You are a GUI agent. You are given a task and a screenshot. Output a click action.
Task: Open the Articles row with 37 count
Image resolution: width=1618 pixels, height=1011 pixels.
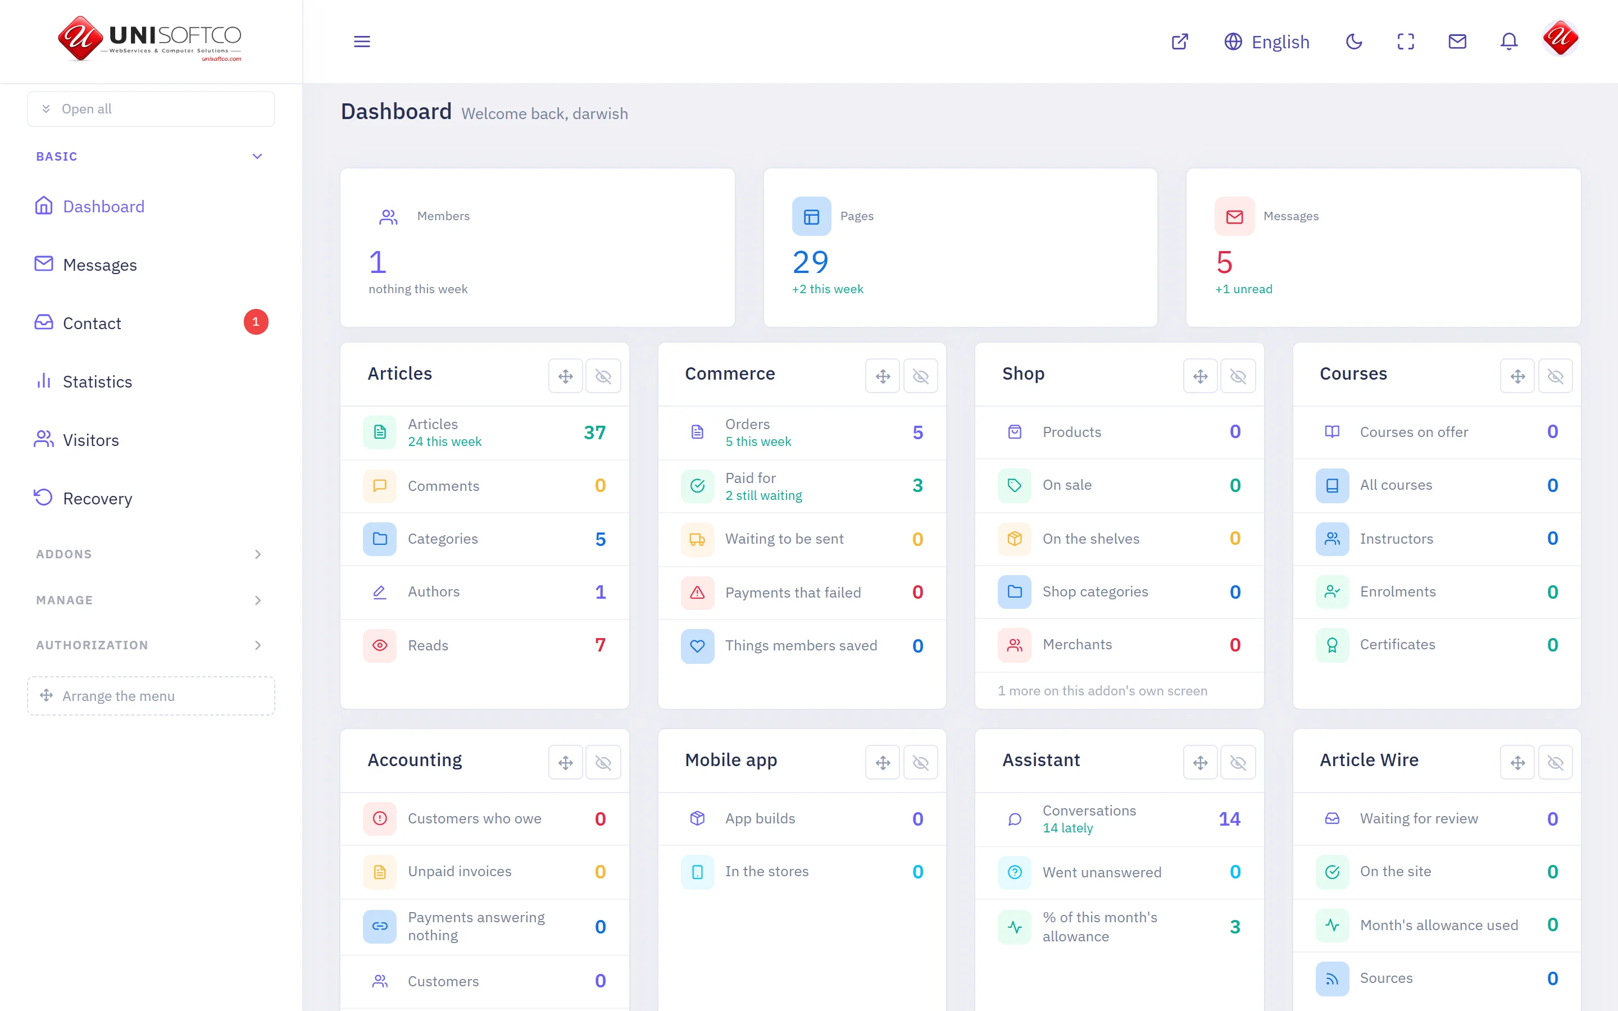[485, 432]
